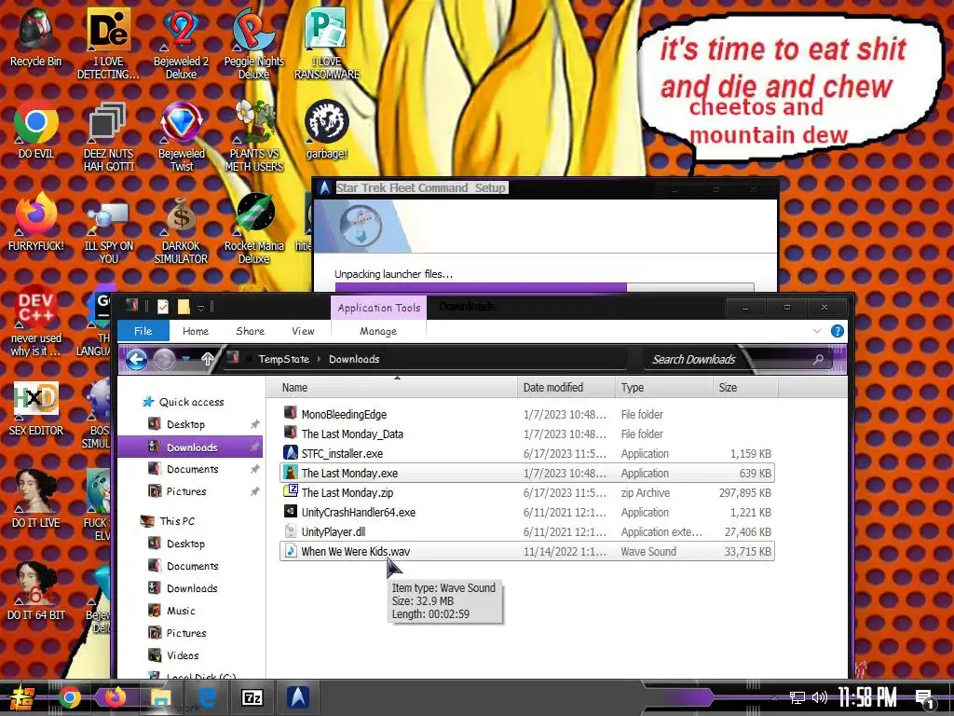
Task: Select the When We Were Kids.wav file
Action: pyautogui.click(x=527, y=551)
